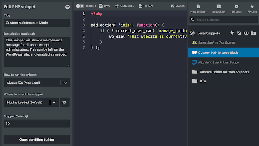
Task: Open condition builder
Action: coord(37,140)
